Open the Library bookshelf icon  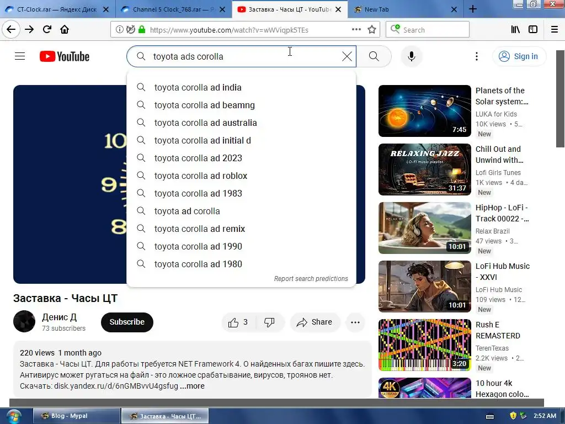515,30
